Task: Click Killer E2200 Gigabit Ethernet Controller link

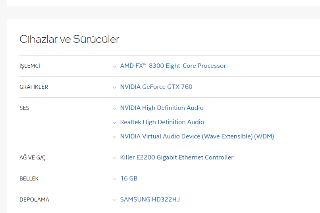Action: point(177,157)
